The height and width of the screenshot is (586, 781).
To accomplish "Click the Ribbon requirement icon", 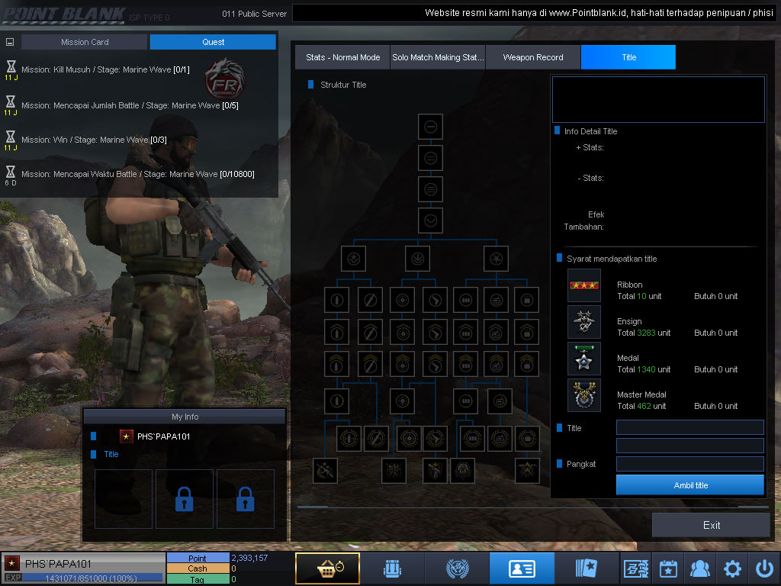I will pos(583,285).
